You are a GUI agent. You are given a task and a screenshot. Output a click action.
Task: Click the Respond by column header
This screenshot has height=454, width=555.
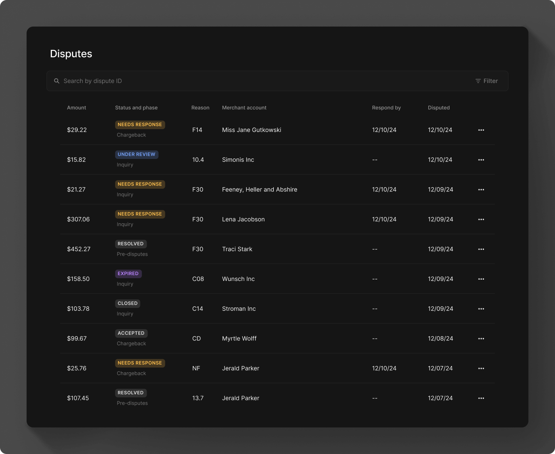click(x=386, y=107)
